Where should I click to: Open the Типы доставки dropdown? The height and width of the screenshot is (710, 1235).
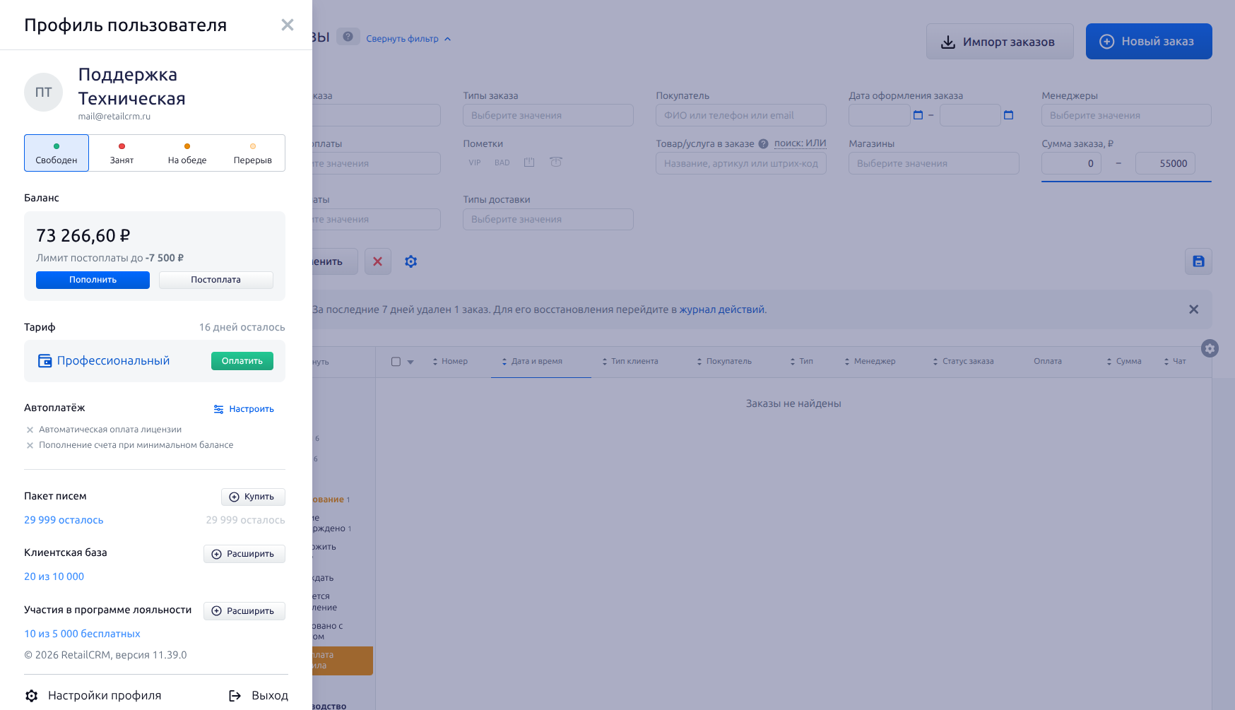pyautogui.click(x=548, y=219)
